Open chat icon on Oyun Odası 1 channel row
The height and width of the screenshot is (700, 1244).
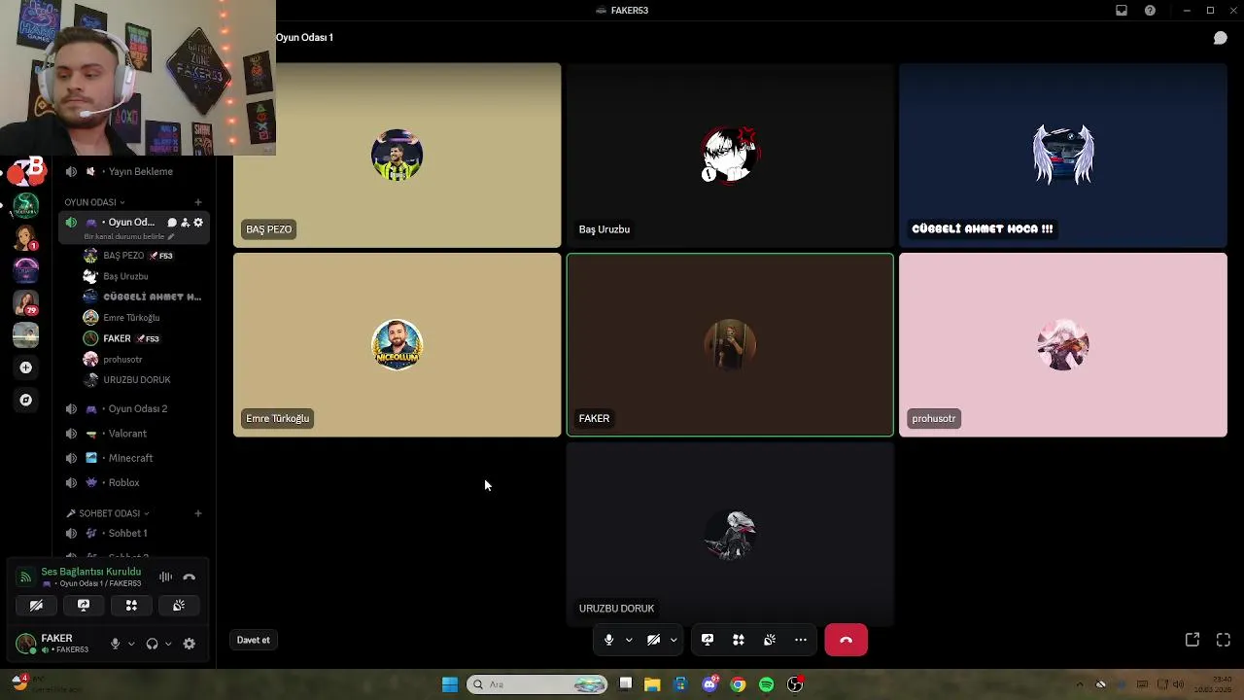pos(172,223)
